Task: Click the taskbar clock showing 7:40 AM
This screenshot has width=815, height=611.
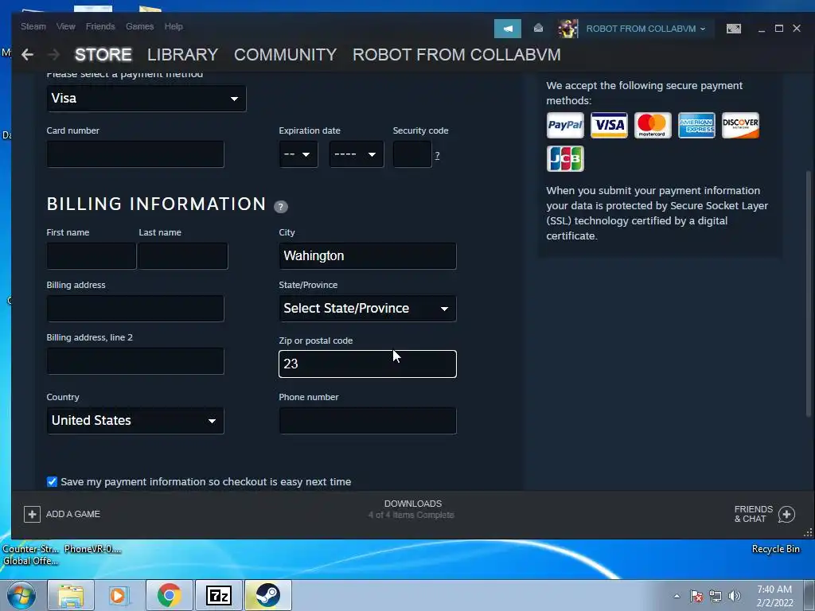Action: (x=774, y=596)
